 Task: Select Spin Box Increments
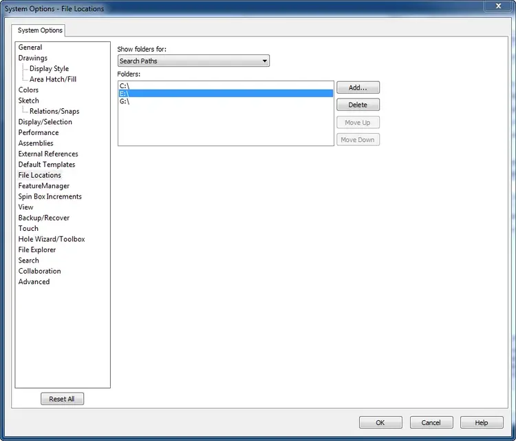(x=50, y=196)
